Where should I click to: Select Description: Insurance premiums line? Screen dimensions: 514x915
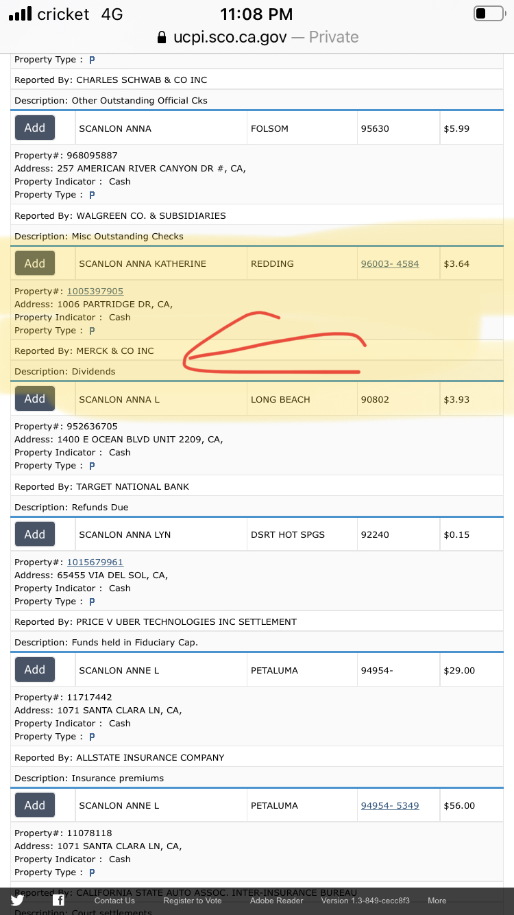click(89, 778)
